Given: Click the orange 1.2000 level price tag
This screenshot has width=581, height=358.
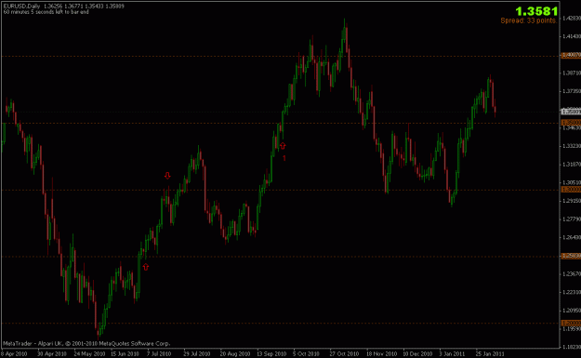Looking at the screenshot, I should coord(571,324).
